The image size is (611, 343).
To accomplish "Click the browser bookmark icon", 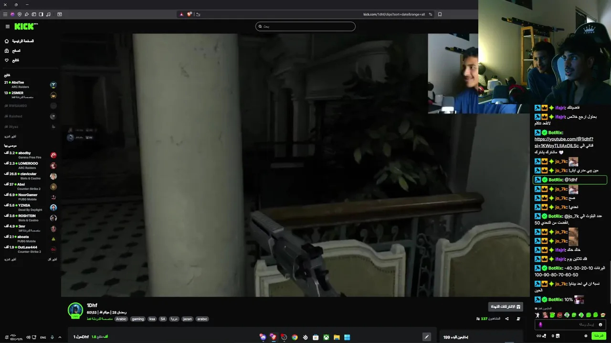I will pyautogui.click(x=440, y=14).
